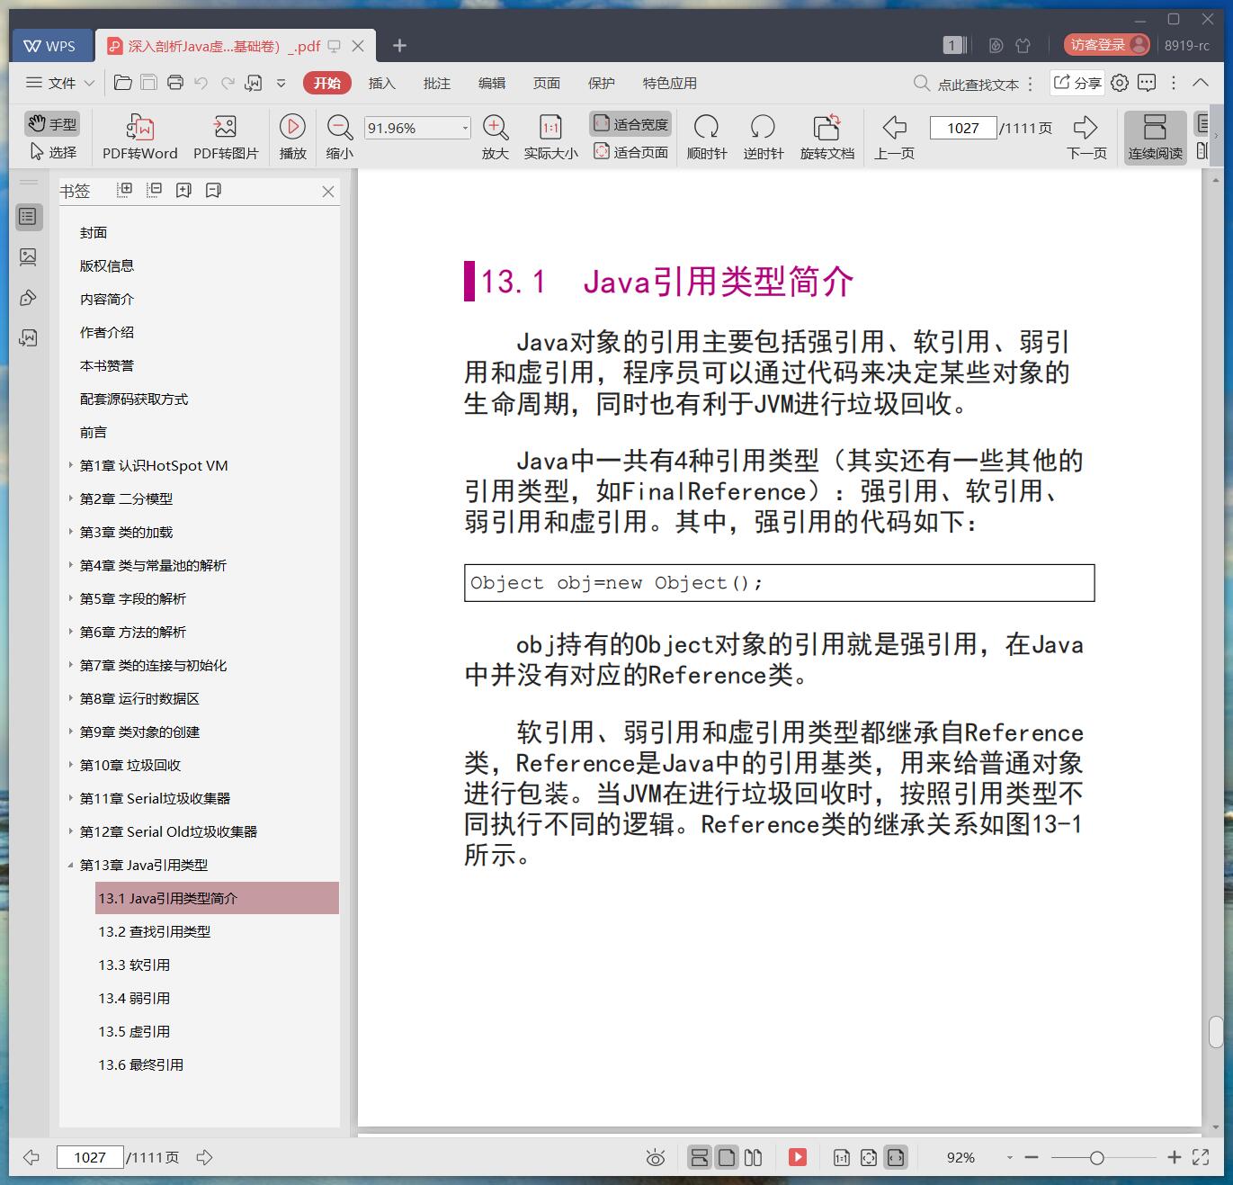Viewport: 1233px width, 1185px height.
Task: Open a new tab with the plus button
Action: pos(400,45)
